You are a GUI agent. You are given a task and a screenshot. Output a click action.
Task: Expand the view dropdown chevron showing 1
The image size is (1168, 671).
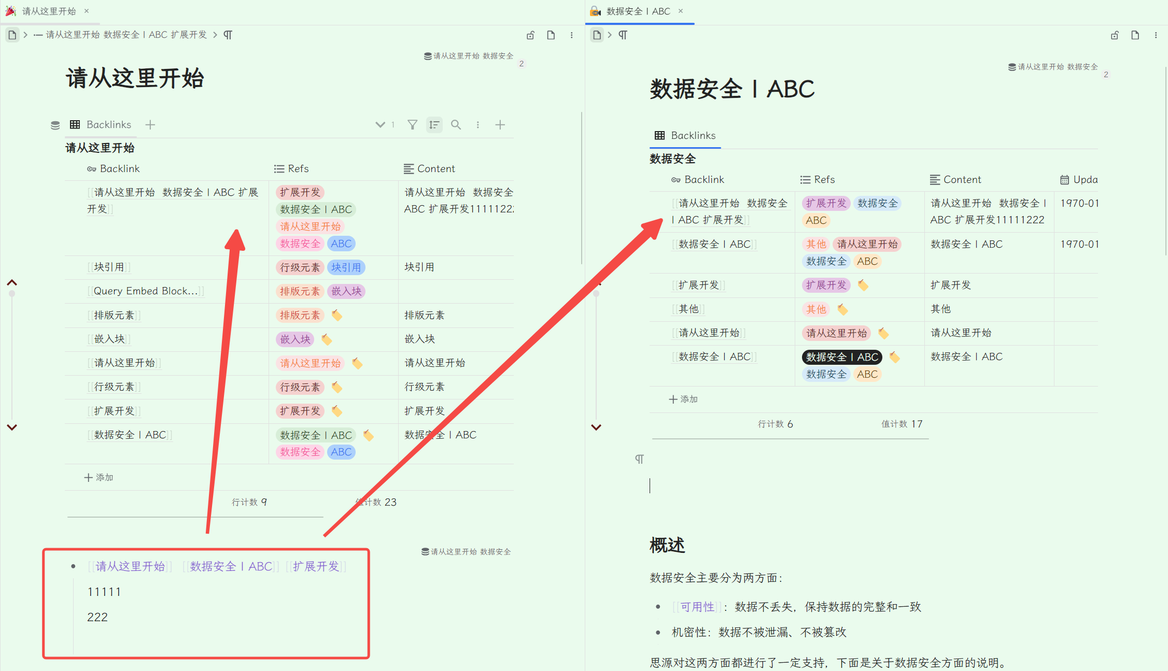point(380,124)
